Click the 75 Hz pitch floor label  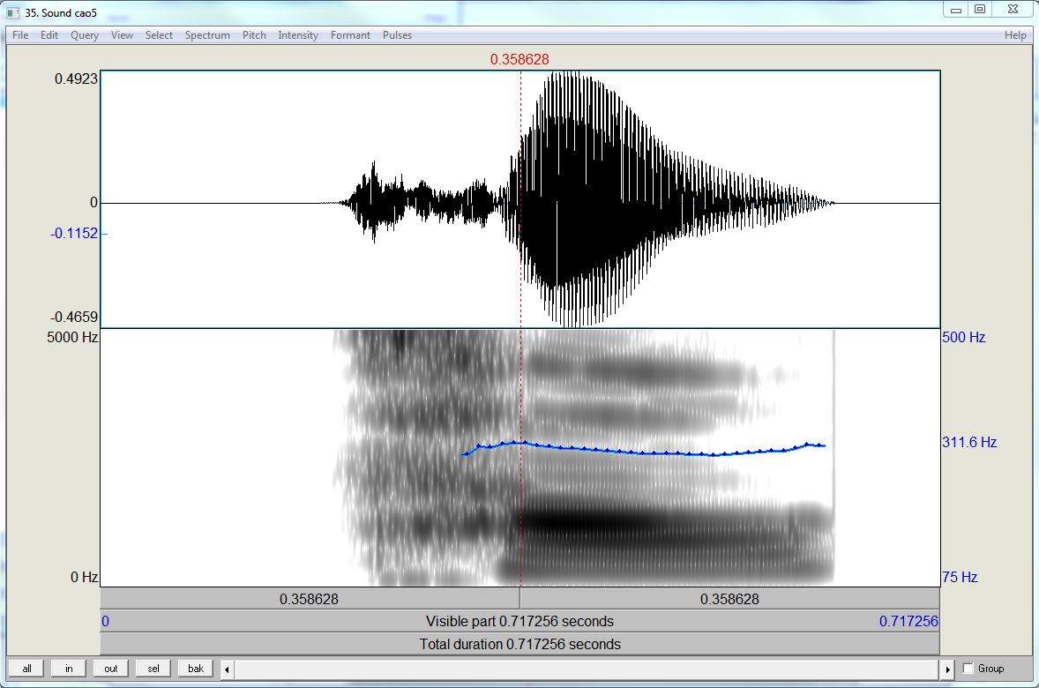960,577
